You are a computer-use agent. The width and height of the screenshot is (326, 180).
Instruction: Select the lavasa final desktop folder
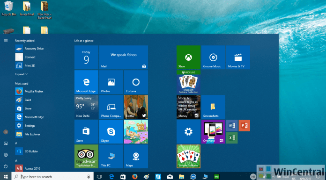[x=27, y=8]
